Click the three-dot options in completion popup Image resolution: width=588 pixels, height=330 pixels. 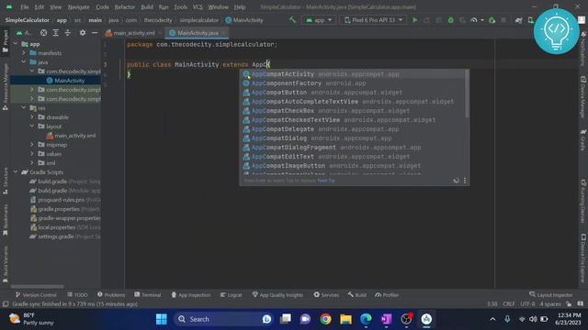pos(465,181)
